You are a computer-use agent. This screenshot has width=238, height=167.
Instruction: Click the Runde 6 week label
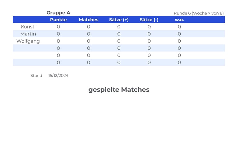198,13
